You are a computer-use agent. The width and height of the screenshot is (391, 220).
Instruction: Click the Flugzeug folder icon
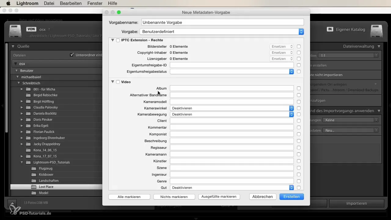pos(34,168)
